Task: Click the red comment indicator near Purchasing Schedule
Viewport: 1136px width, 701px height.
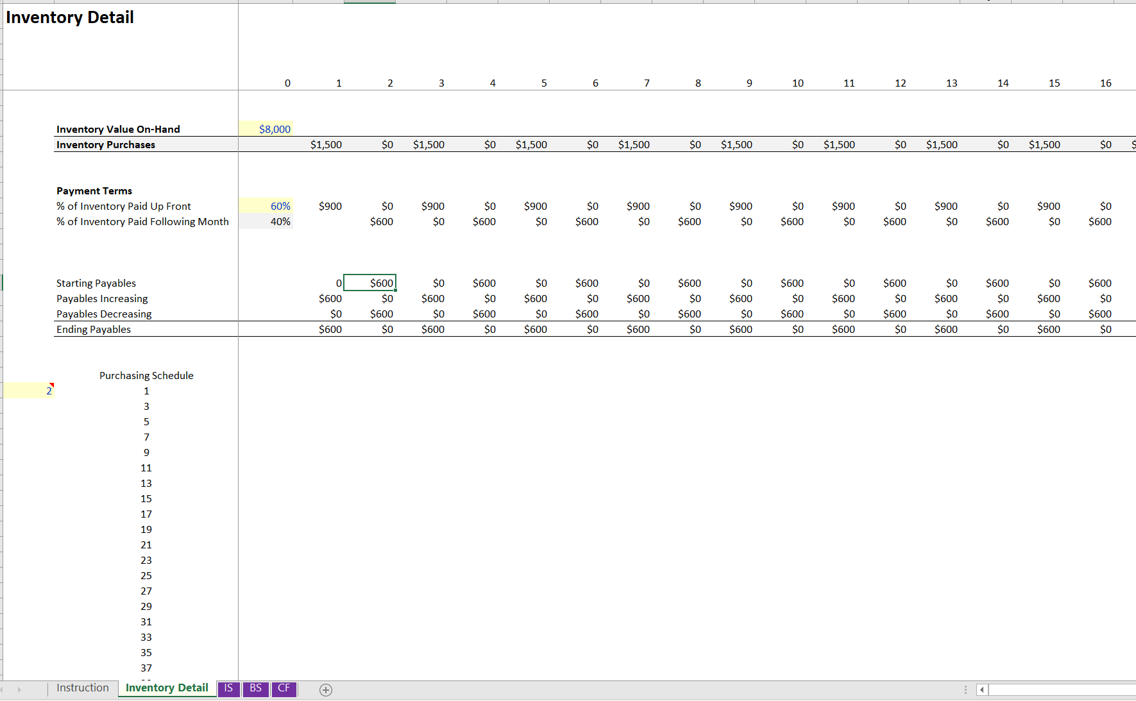Action: point(53,385)
